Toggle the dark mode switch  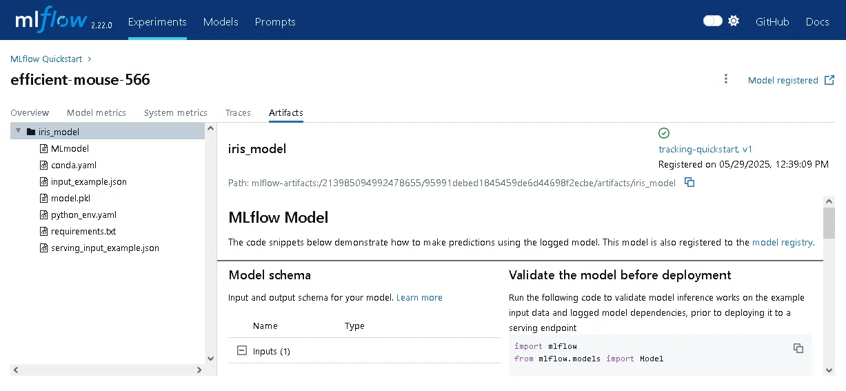[713, 21]
